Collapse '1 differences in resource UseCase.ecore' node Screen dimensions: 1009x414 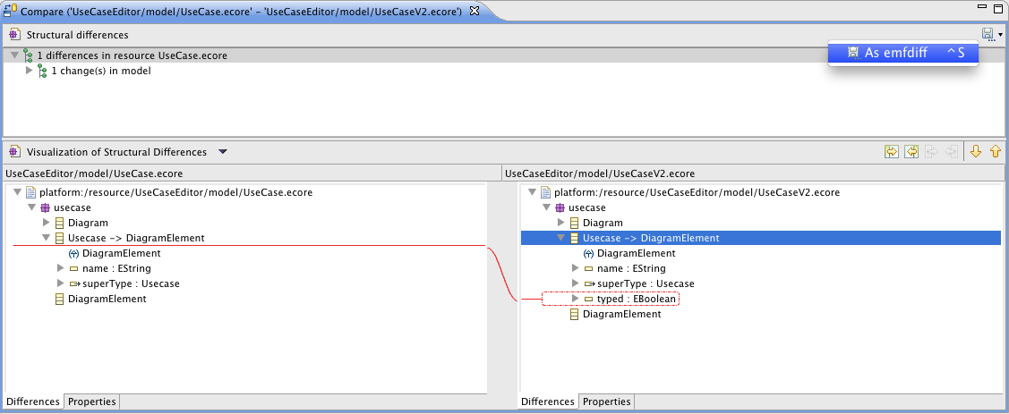pyautogui.click(x=14, y=55)
